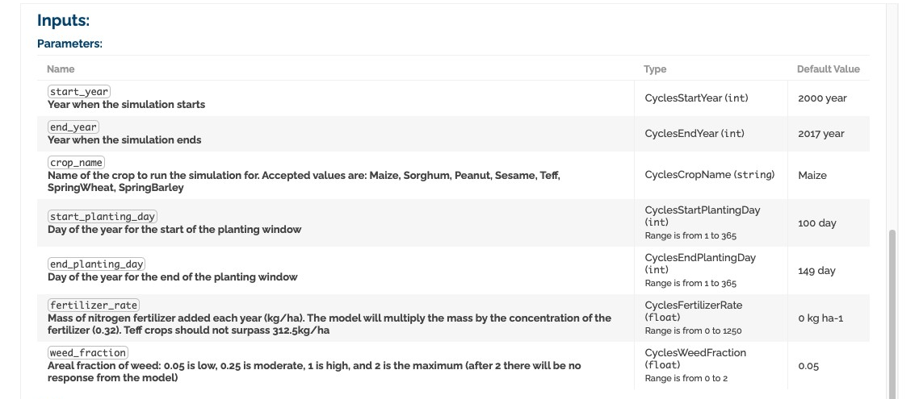Viewport: 919px width, 399px height.
Task: Click the 2000 year default value
Action: [x=822, y=98]
